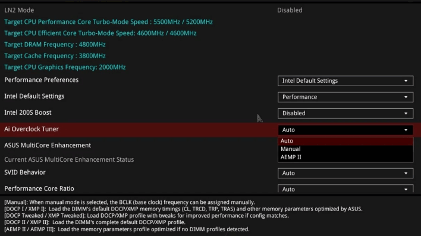Select the Performance Core Ratio label
Screen dimensions: 421x236
[x=39, y=188]
